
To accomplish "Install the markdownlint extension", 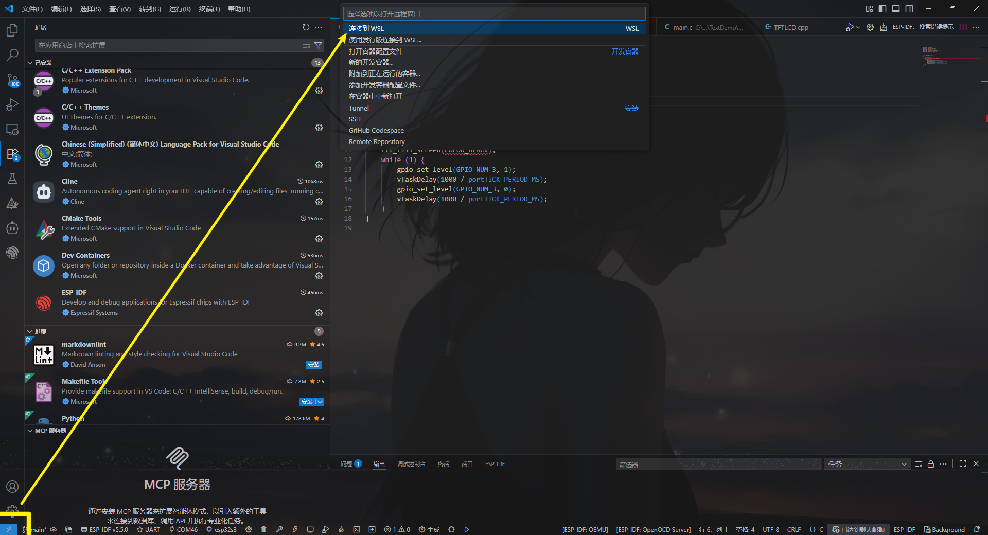I will point(314,365).
